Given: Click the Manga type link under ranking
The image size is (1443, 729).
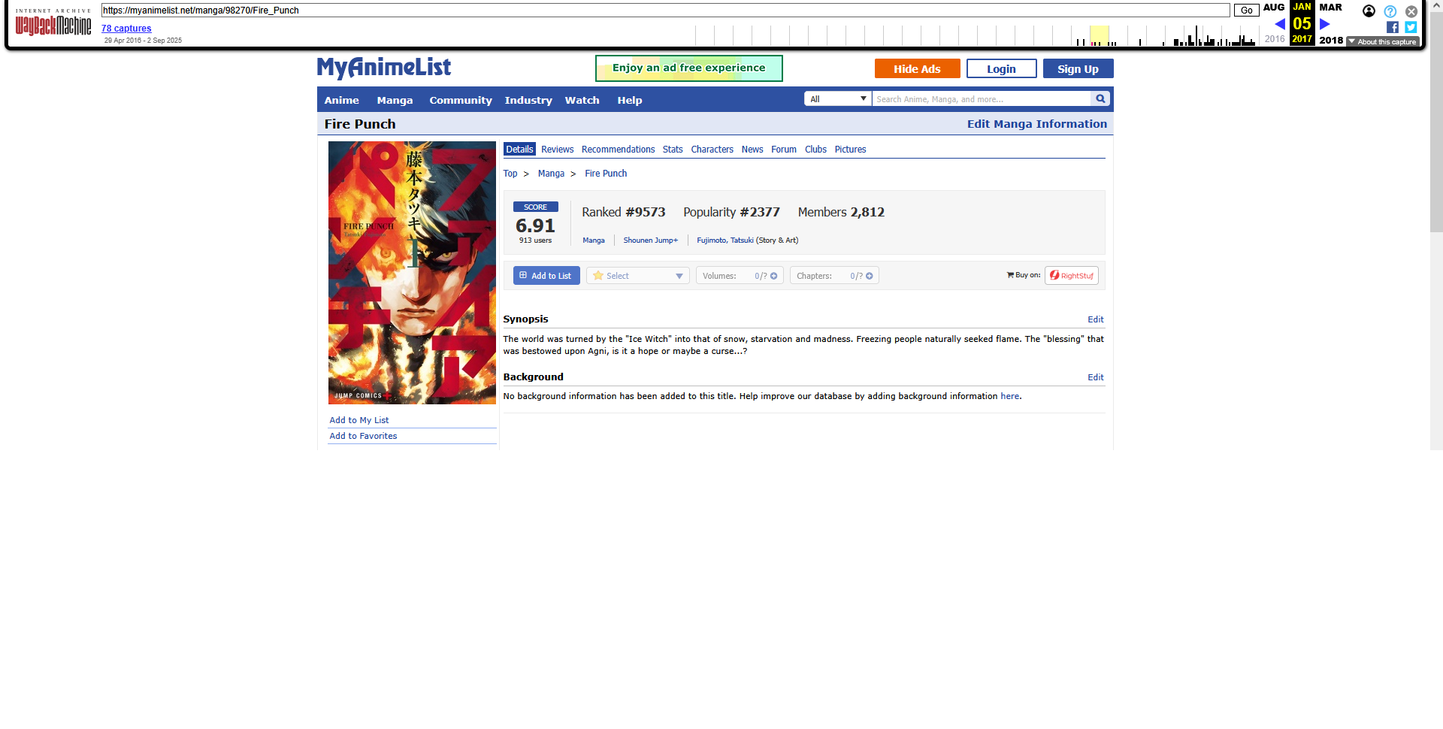Looking at the screenshot, I should (x=594, y=240).
